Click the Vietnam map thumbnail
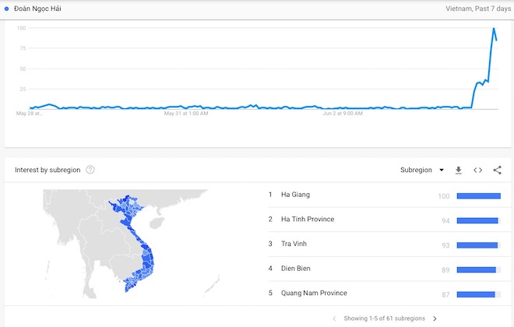Viewport: 514px width, 327px height. (x=131, y=244)
